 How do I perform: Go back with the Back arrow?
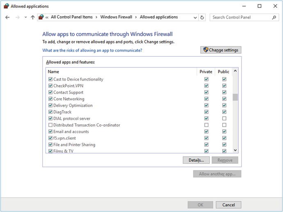click(x=7, y=17)
